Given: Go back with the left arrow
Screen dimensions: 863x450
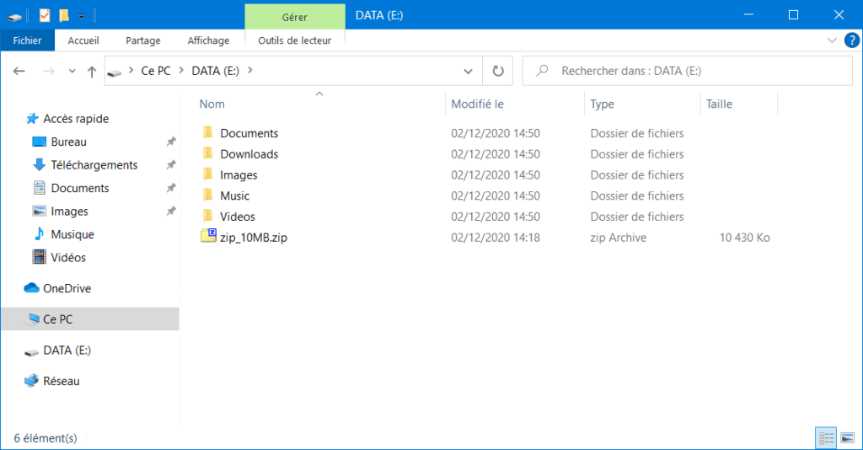Looking at the screenshot, I should pyautogui.click(x=19, y=71).
